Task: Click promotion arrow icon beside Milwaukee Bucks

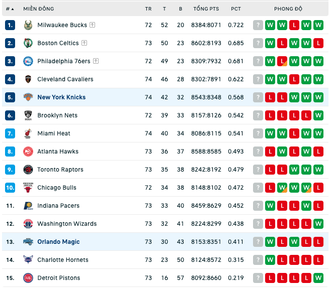Action: coord(92,25)
